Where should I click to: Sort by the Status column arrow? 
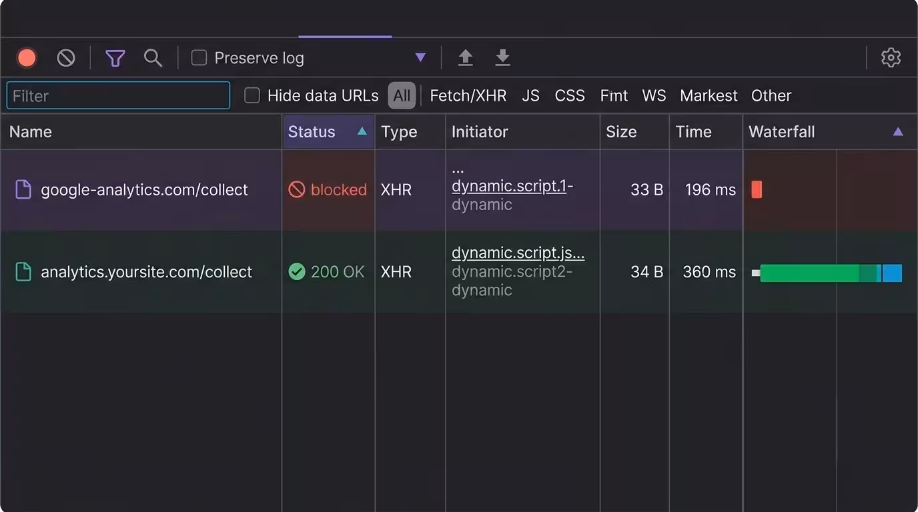362,131
